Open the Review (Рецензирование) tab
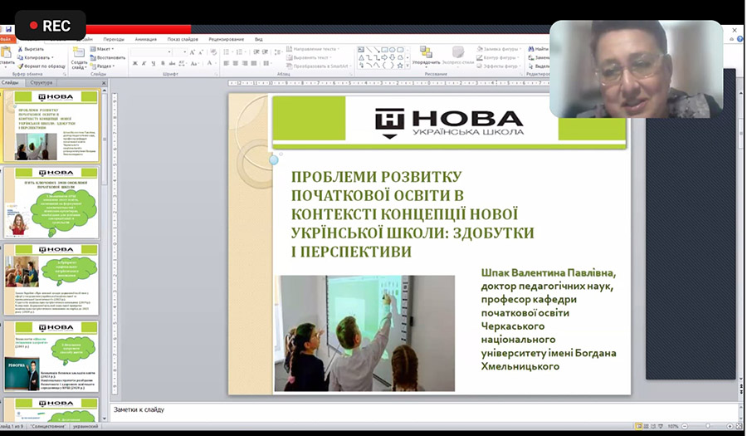Image resolution: width=747 pixels, height=436 pixels. pos(227,39)
